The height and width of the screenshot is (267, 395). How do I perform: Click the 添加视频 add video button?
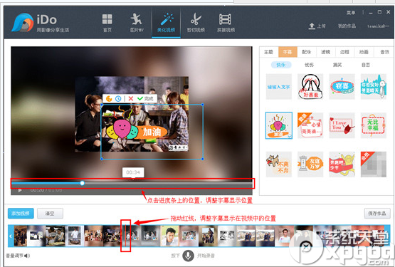click(x=21, y=214)
